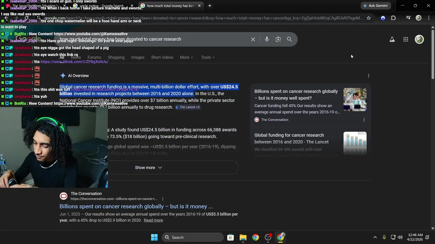Start voice search with the microphone icon
The image size is (435, 244).
[267, 39]
